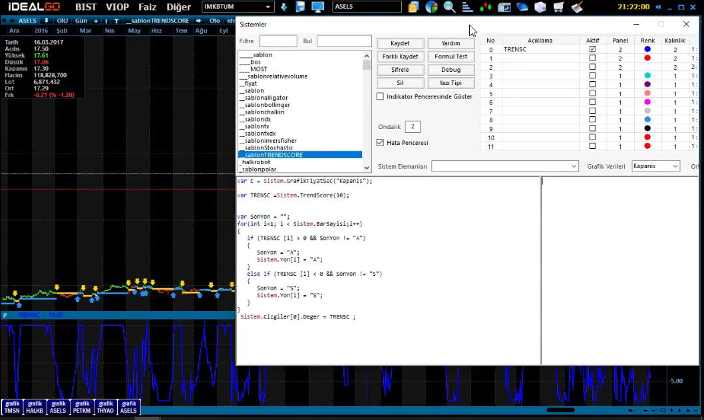This screenshot has width=704, height=420.
Task: Click the ORJ selector in chart toolbar
Action: 63,21
